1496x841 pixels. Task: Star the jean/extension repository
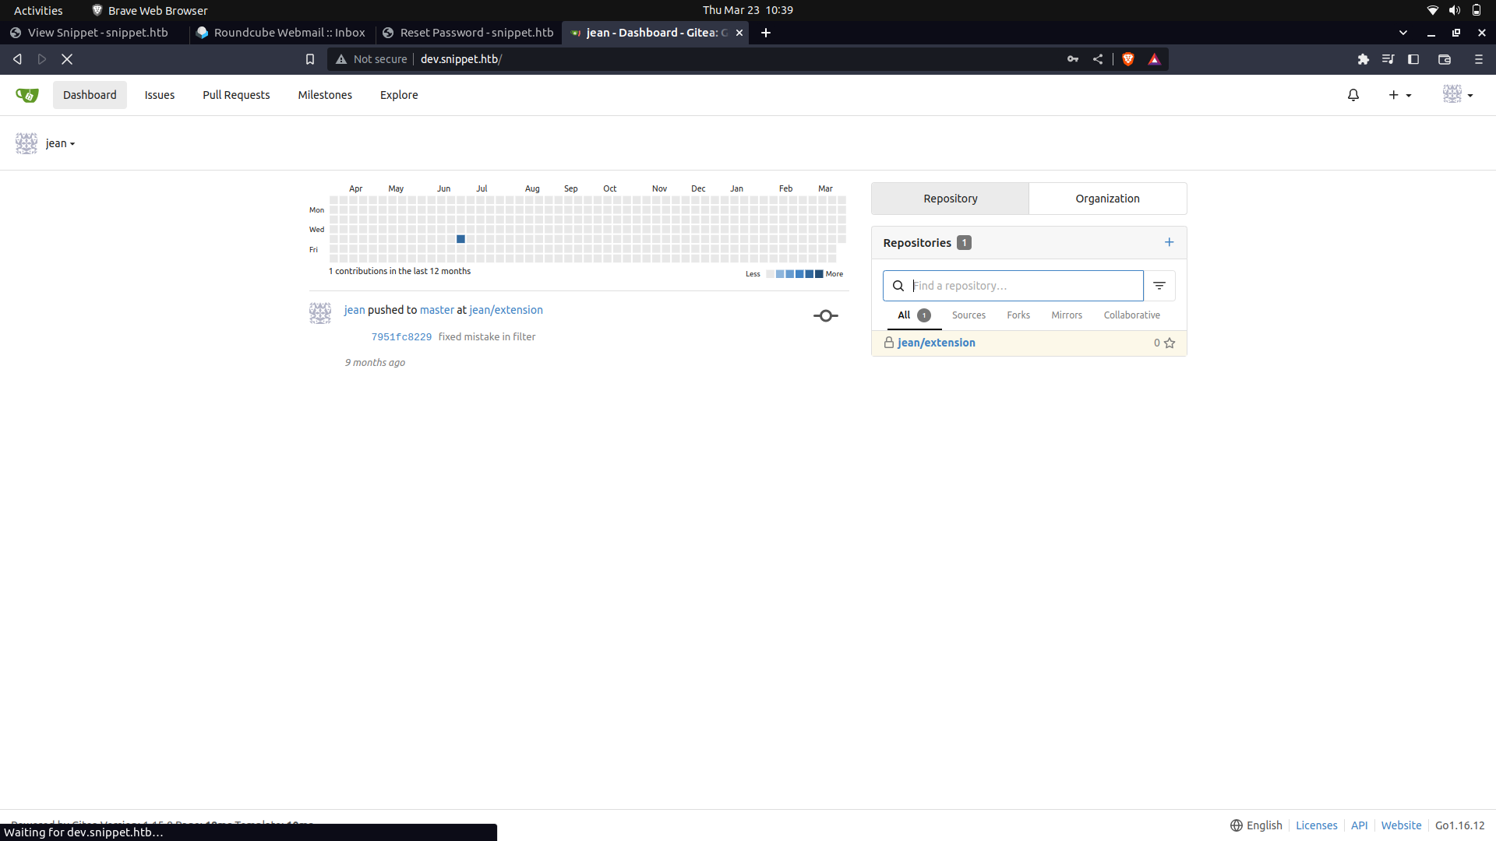(1171, 343)
